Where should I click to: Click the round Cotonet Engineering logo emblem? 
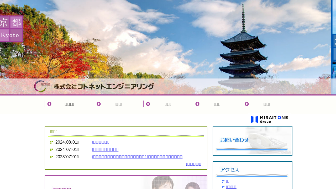point(40,86)
